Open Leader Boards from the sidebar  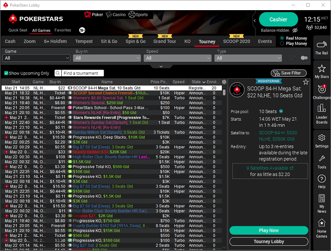pos(321,113)
